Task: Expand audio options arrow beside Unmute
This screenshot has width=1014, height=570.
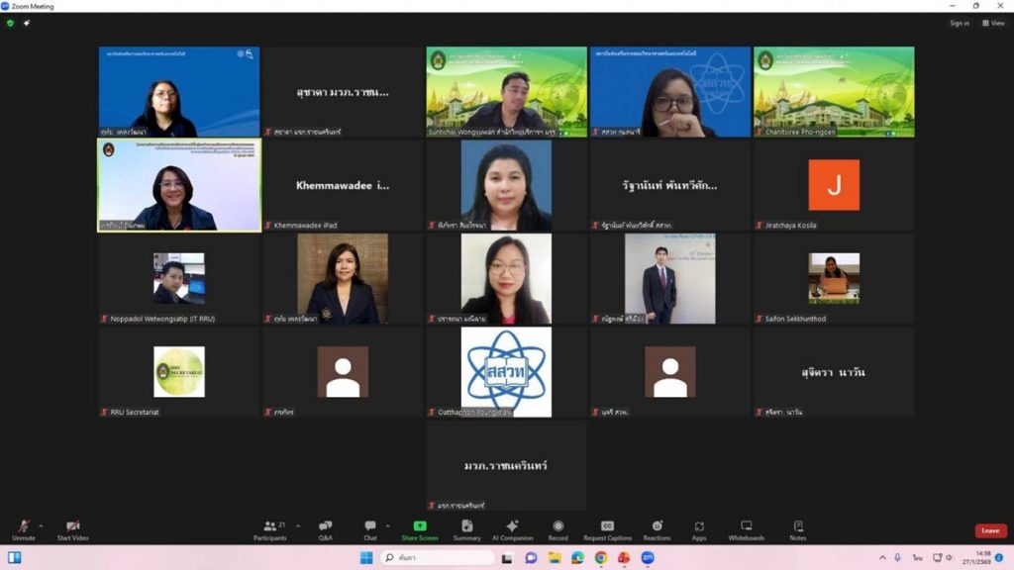Action: point(41,525)
